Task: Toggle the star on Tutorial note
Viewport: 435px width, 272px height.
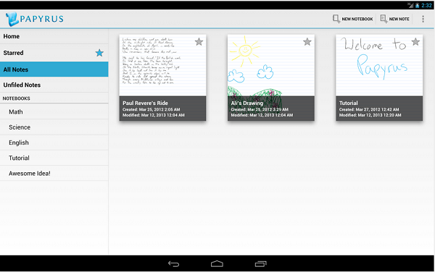Action: (415, 42)
